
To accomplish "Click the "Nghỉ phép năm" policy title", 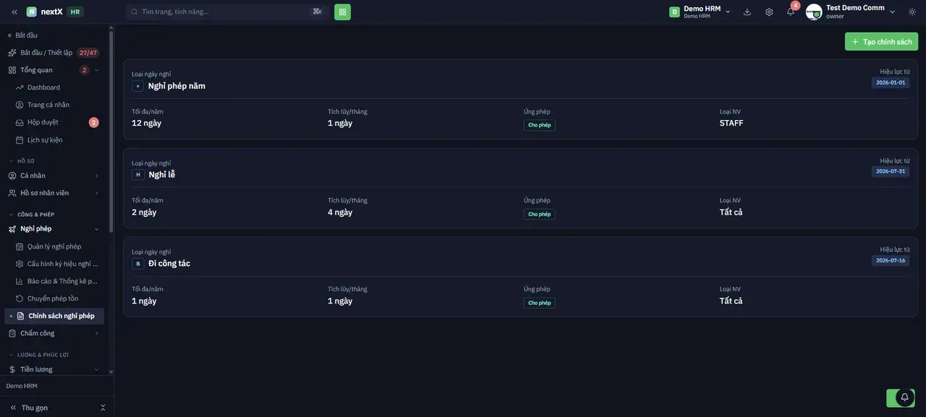I will pyautogui.click(x=177, y=86).
